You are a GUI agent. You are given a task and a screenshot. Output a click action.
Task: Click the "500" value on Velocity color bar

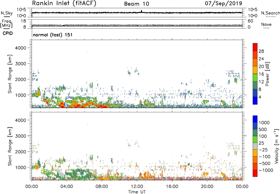click(x=263, y=130)
